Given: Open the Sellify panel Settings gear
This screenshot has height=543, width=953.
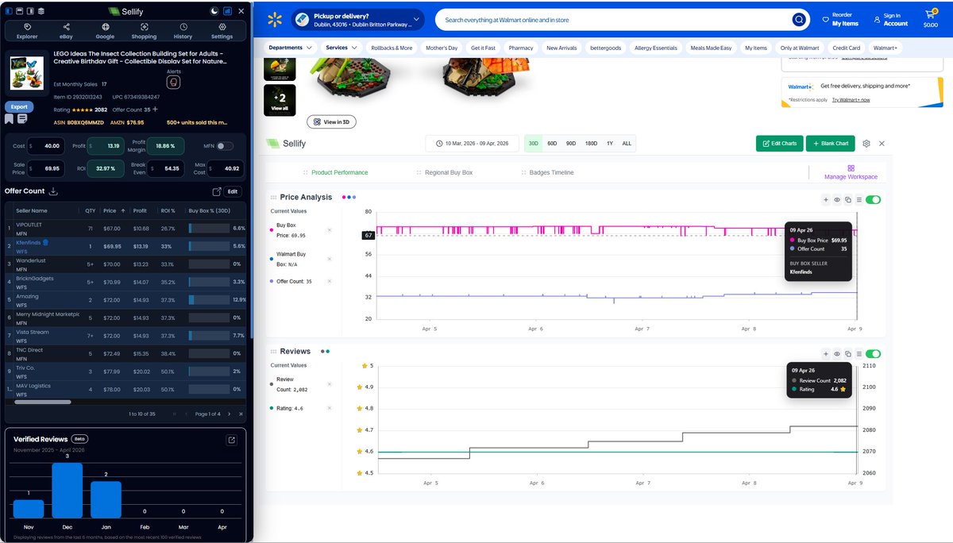Looking at the screenshot, I should [x=222, y=30].
